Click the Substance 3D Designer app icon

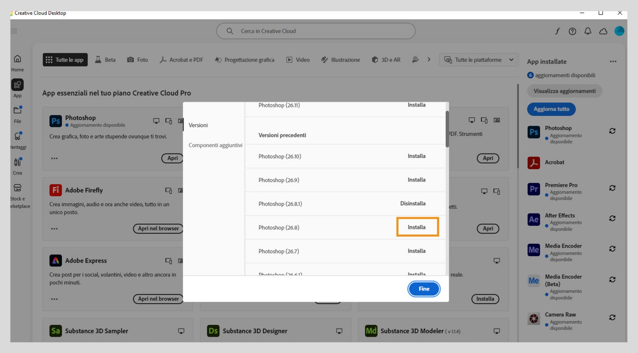point(213,331)
